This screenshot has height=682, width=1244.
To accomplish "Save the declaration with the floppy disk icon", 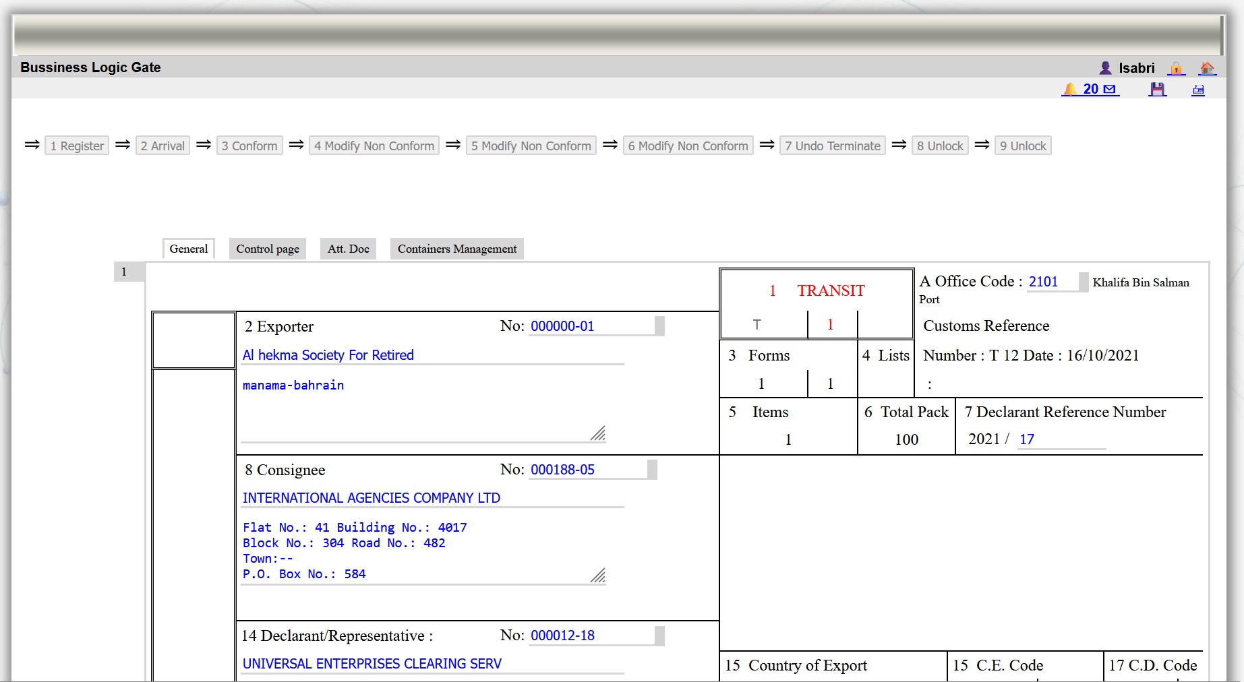I will point(1157,89).
